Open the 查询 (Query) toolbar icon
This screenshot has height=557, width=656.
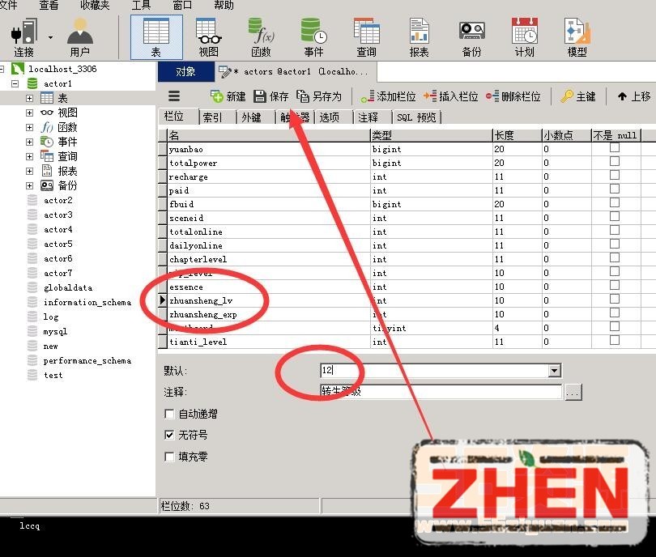tap(366, 36)
